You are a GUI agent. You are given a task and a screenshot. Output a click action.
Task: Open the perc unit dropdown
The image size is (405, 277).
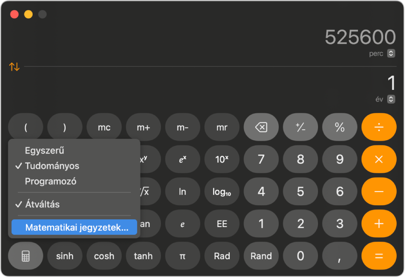(x=391, y=53)
